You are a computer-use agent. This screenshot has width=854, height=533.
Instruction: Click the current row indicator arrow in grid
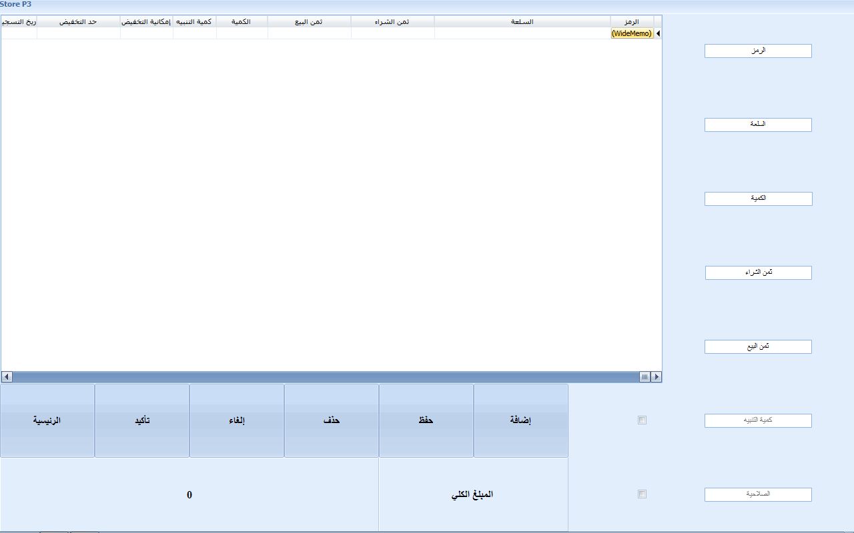[x=658, y=33]
